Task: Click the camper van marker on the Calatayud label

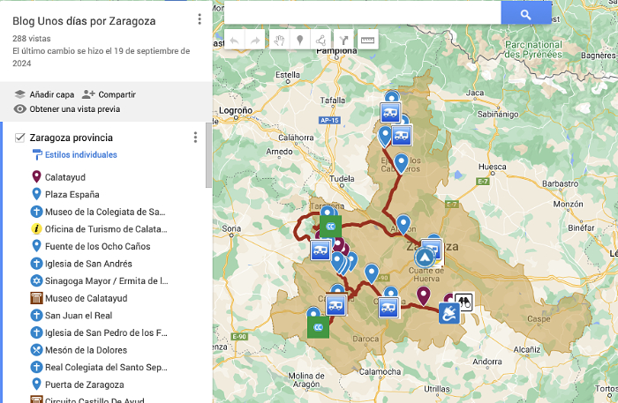Action: pyautogui.click(x=335, y=305)
